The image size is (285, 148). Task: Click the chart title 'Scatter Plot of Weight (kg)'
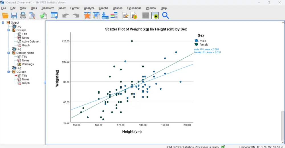[146, 29]
